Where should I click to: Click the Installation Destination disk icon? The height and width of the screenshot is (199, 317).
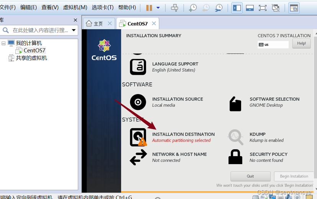pos(138,137)
